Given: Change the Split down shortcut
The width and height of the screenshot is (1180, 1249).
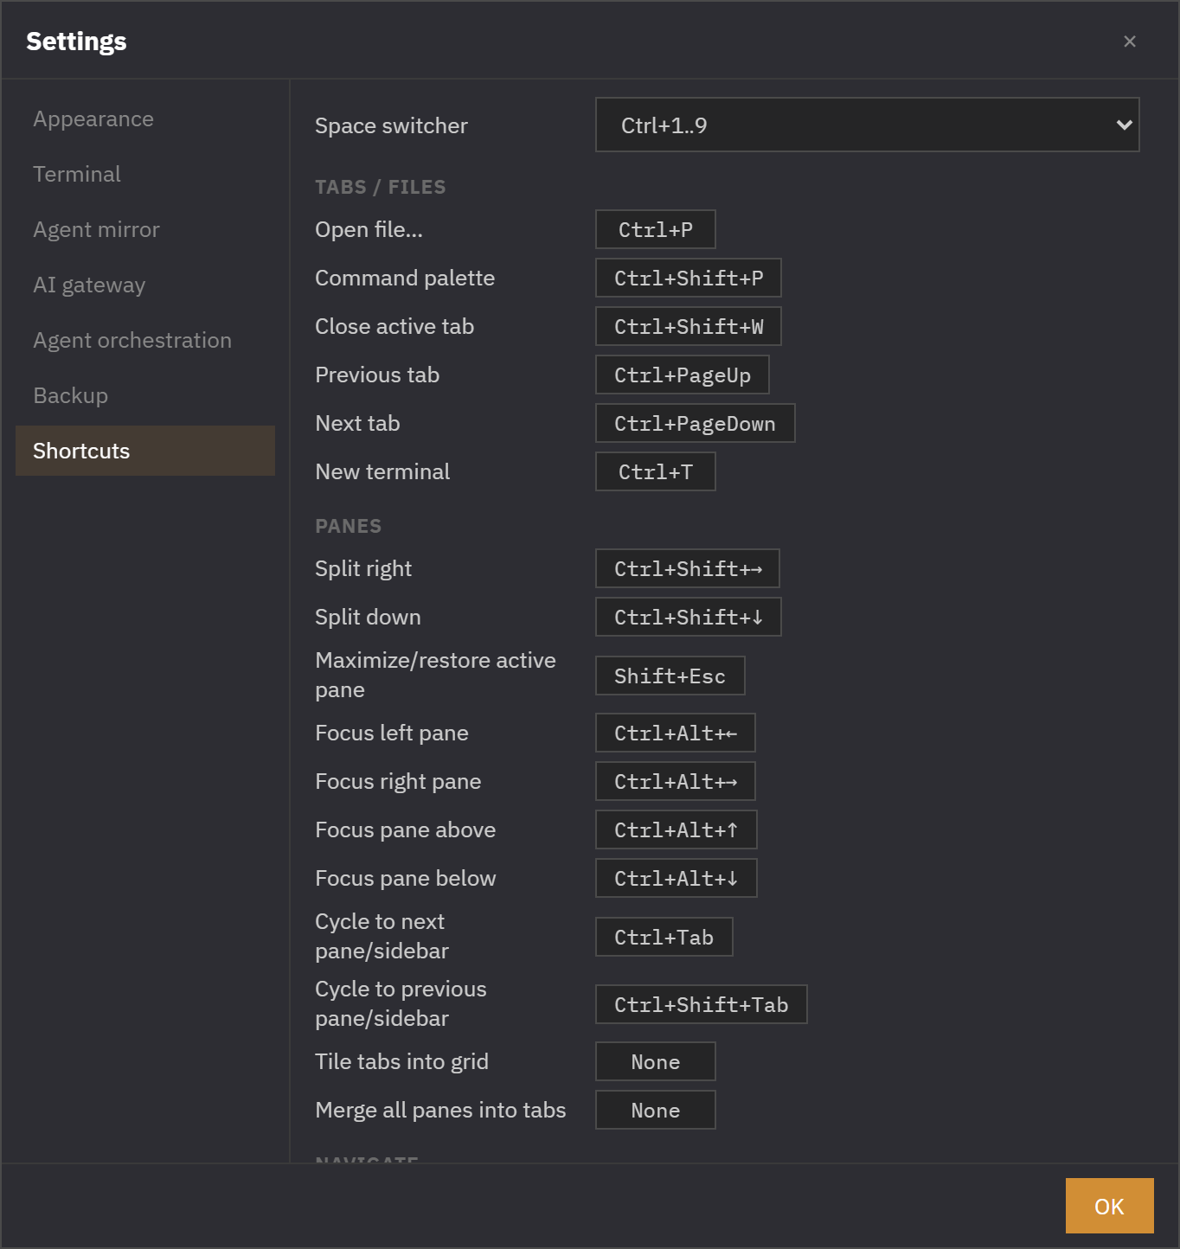Looking at the screenshot, I should click(689, 617).
